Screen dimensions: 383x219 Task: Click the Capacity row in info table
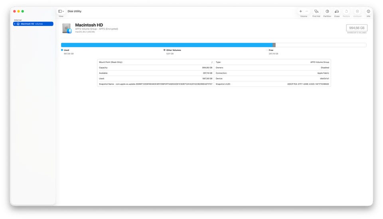pyautogui.click(x=156, y=68)
